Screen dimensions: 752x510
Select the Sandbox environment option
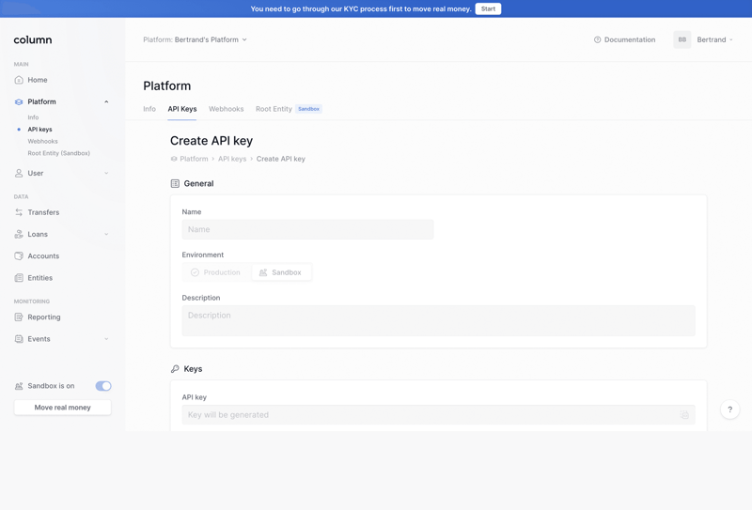(x=281, y=272)
